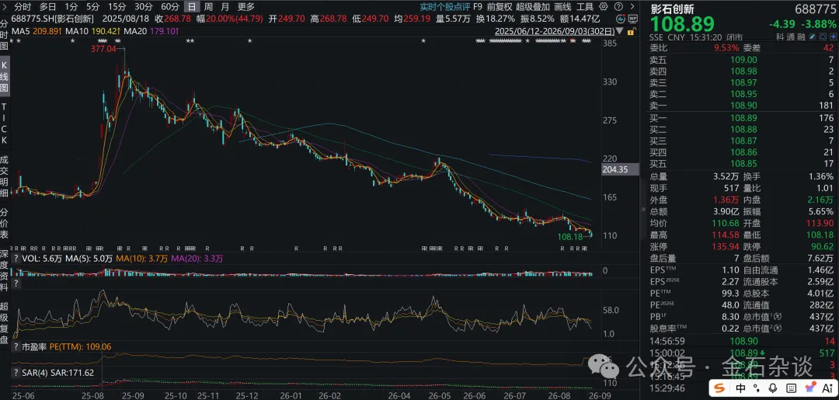
Task: Click date range 2025/06/12-2026/09/03 selector
Action: 555,31
